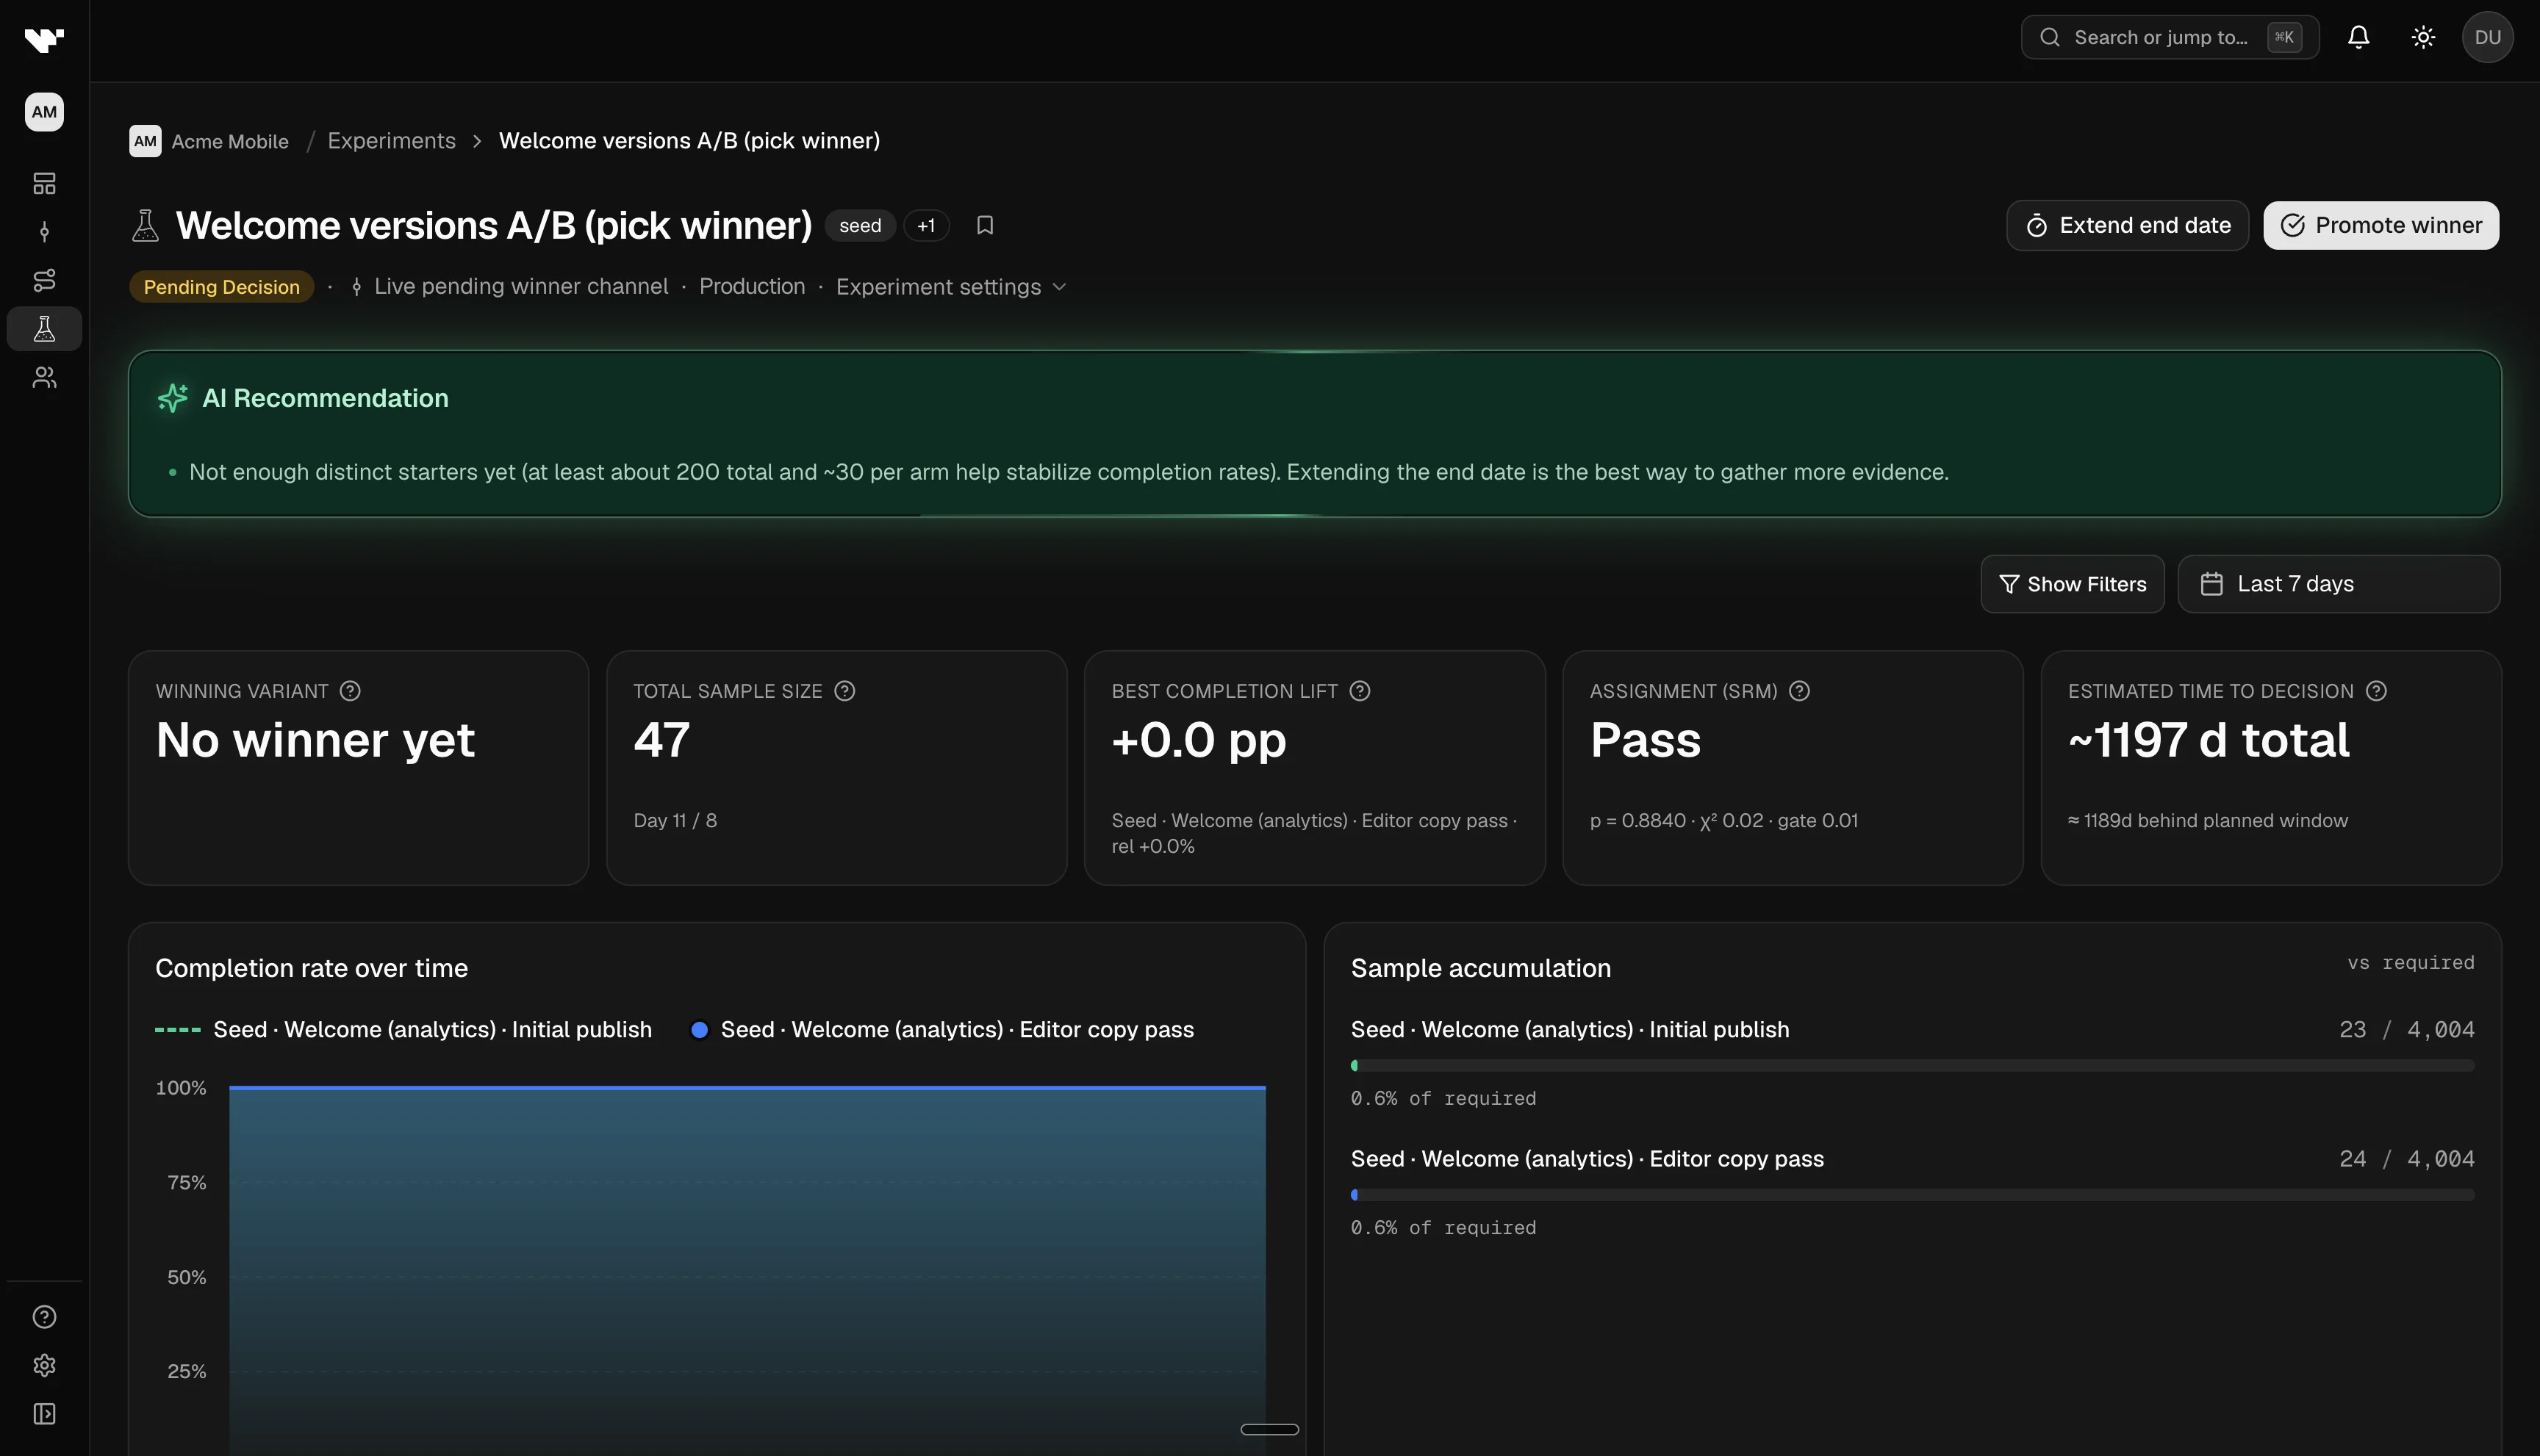Click the 'p = 0.8840' SRM stats line
The image size is (2540, 1456).
coord(1723,821)
